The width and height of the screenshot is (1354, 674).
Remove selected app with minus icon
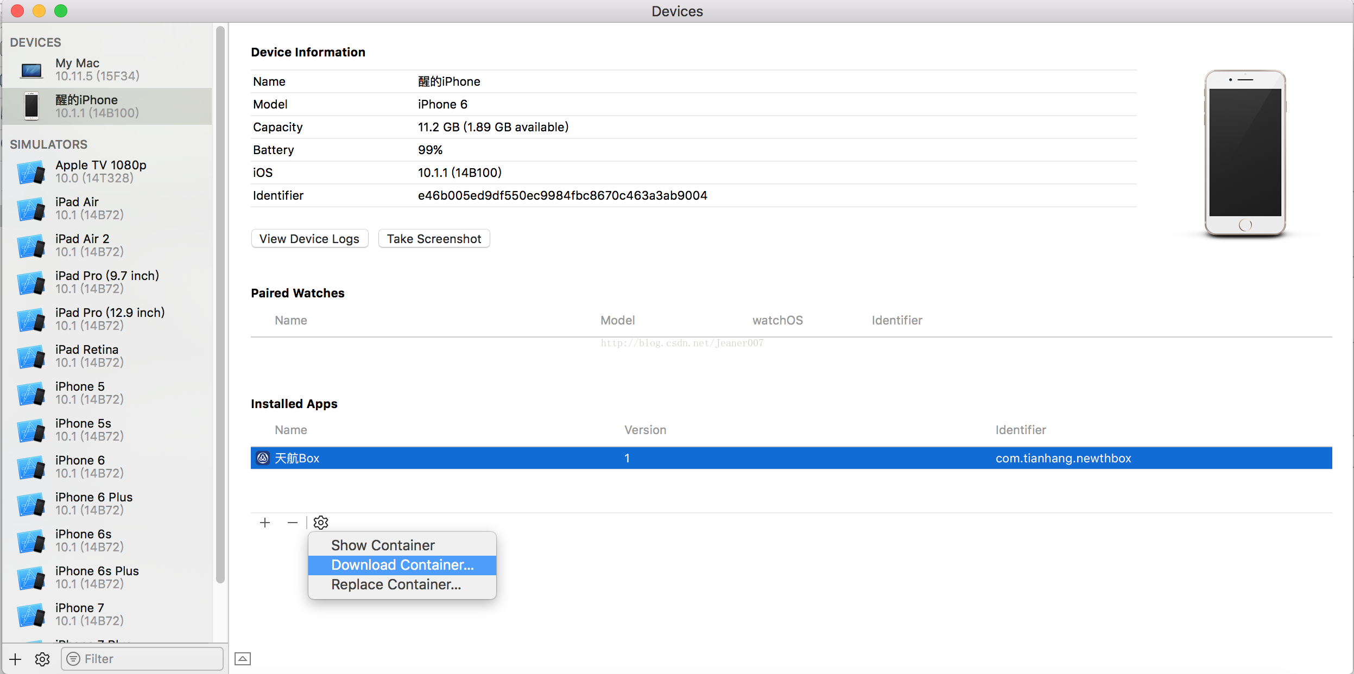click(293, 523)
